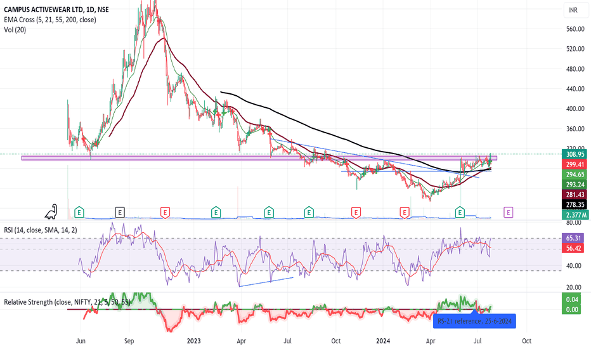Click the green 293.24 value label
Image resolution: width=591 pixels, height=349 pixels.
[x=575, y=185]
